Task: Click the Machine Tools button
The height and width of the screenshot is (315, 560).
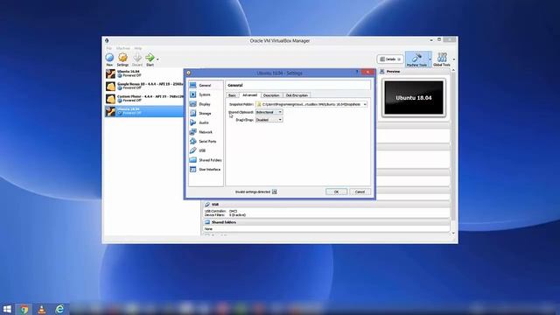Action: (416, 59)
